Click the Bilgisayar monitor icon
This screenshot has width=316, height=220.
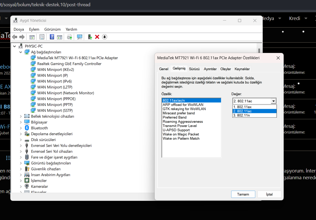27,122
